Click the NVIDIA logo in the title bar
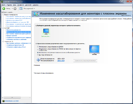The image size is (133, 104). point(2,2)
